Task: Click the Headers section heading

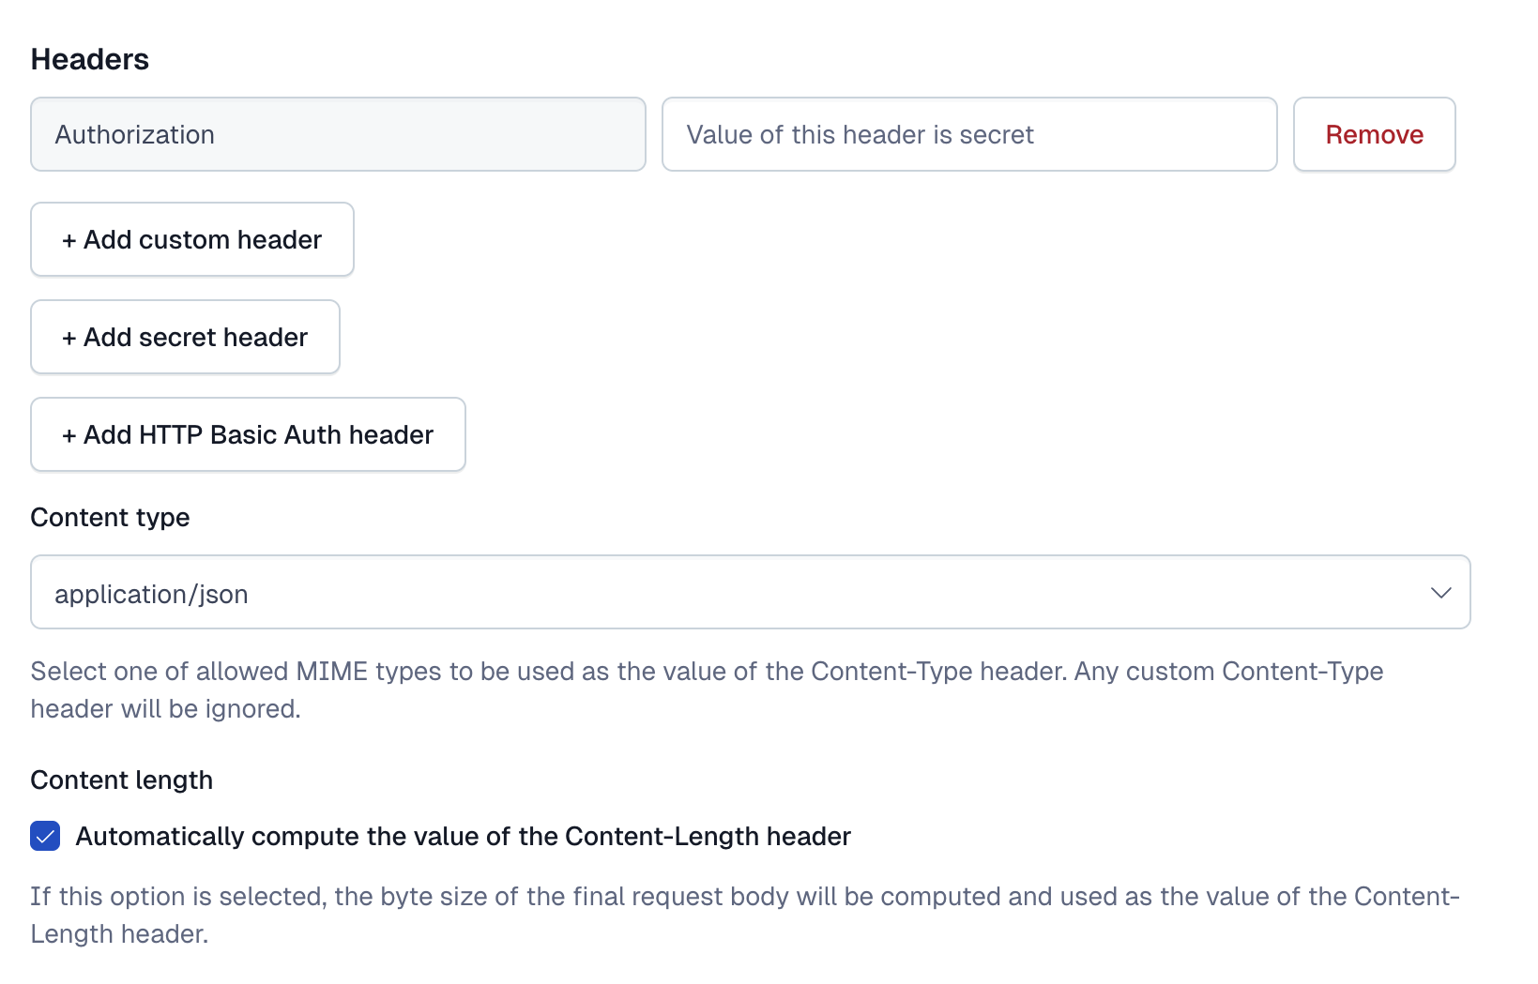Action: [x=90, y=59]
